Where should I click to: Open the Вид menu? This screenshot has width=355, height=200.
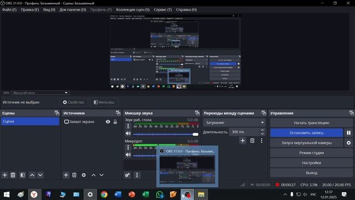pyautogui.click(x=49, y=10)
